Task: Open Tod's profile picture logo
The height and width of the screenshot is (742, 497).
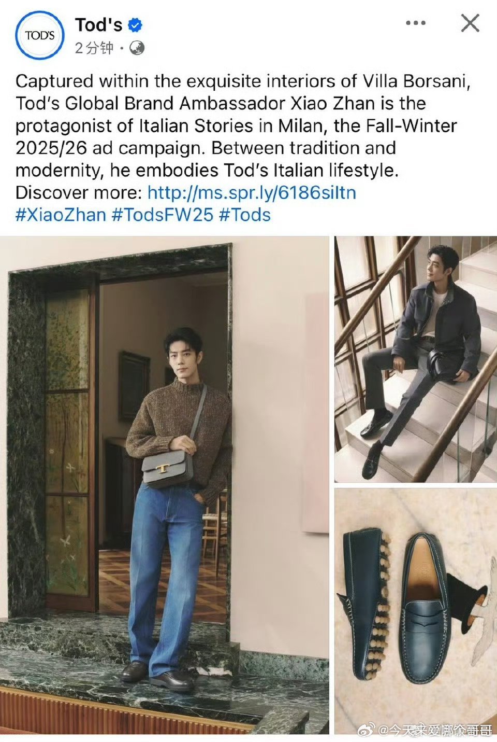Action: [40, 35]
